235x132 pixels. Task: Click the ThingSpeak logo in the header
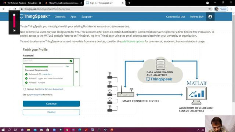[x=35, y=16]
